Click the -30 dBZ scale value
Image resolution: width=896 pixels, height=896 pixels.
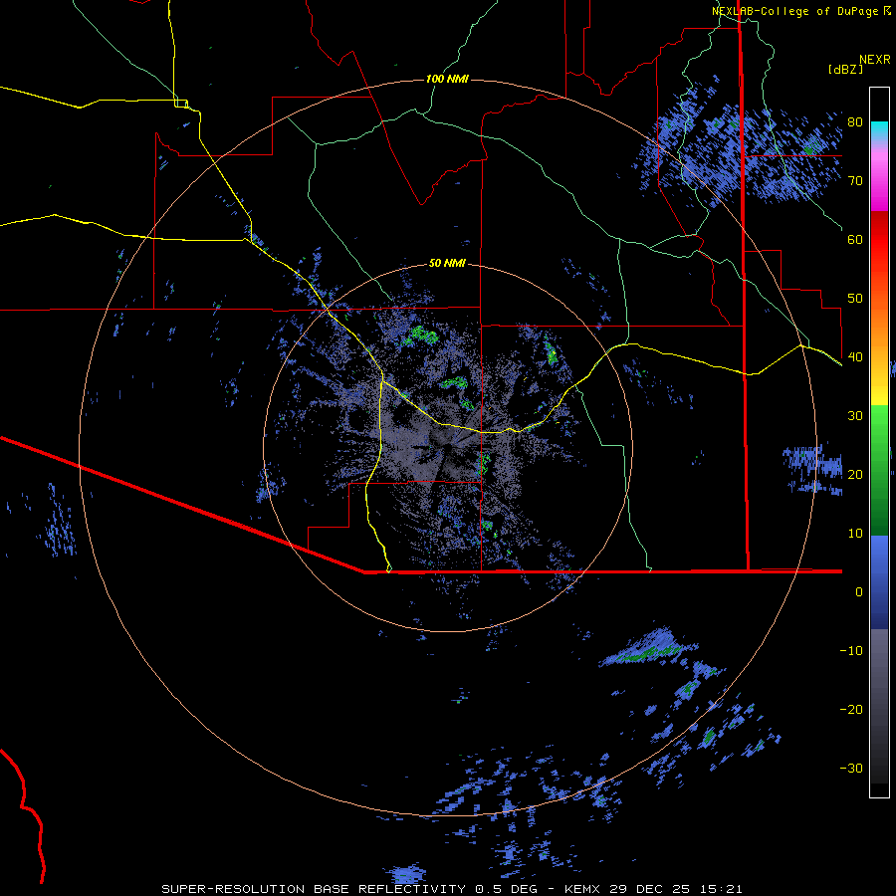[851, 769]
